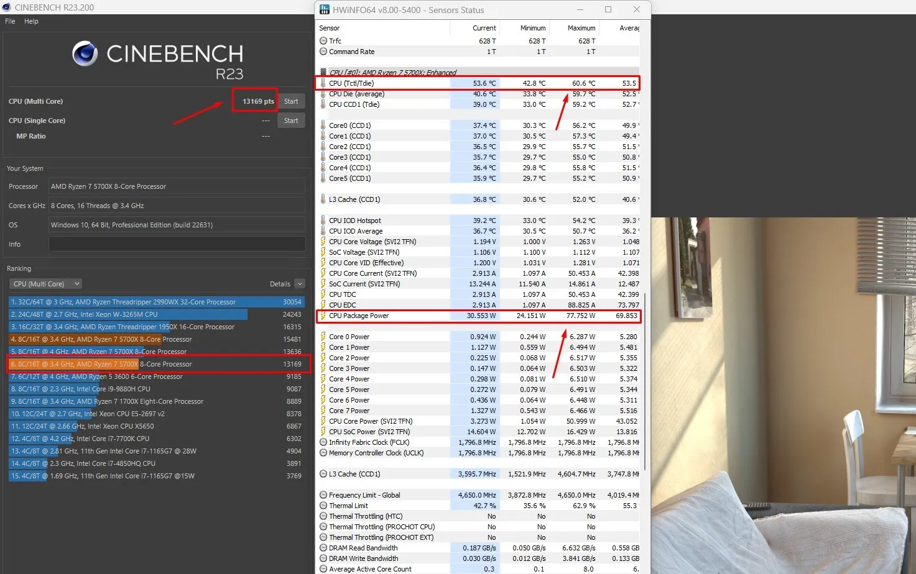916x574 pixels.
Task: Click thermometer icon of Core0 (CCD1)
Action: coord(323,125)
